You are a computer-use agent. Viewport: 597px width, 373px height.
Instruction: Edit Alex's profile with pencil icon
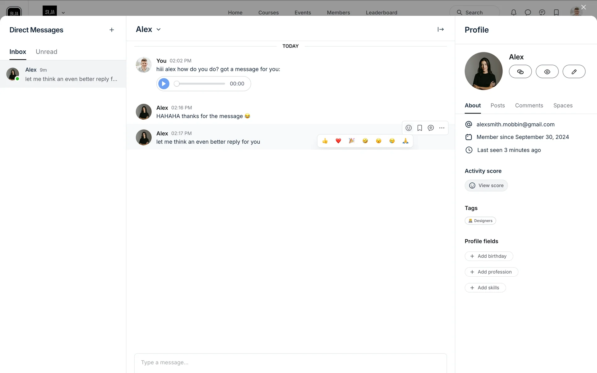(x=574, y=72)
